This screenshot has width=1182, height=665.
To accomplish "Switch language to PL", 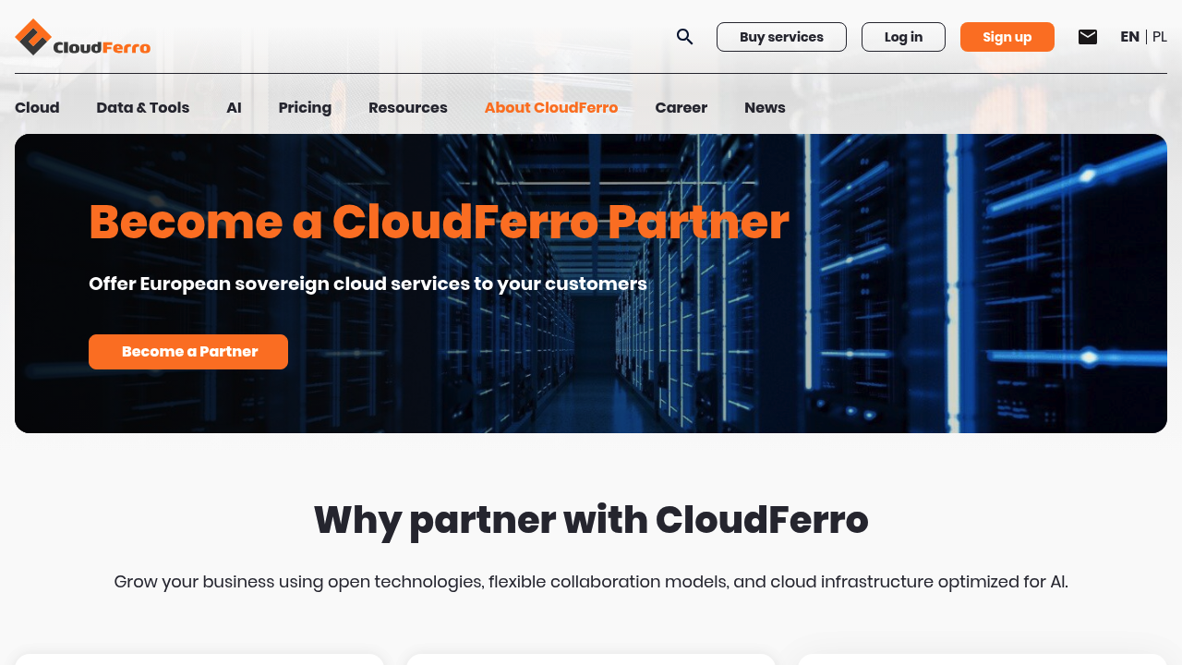I will [1159, 36].
